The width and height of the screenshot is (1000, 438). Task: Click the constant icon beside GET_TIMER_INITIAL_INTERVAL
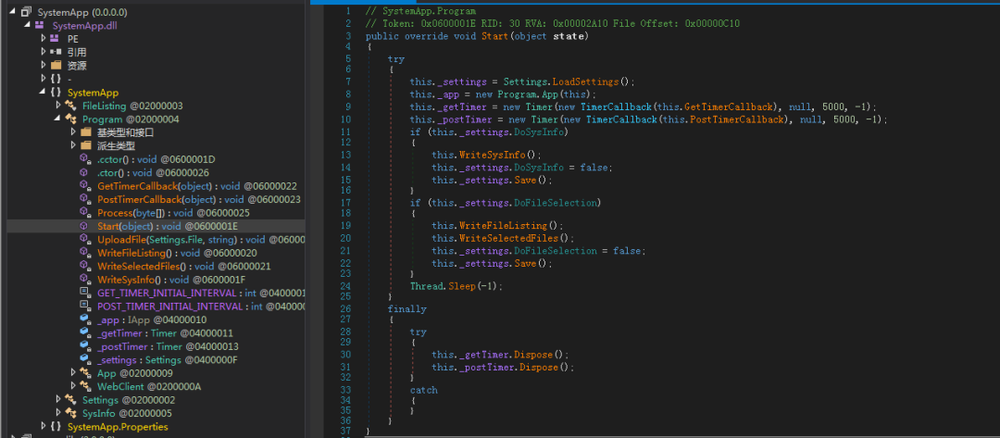tap(85, 293)
